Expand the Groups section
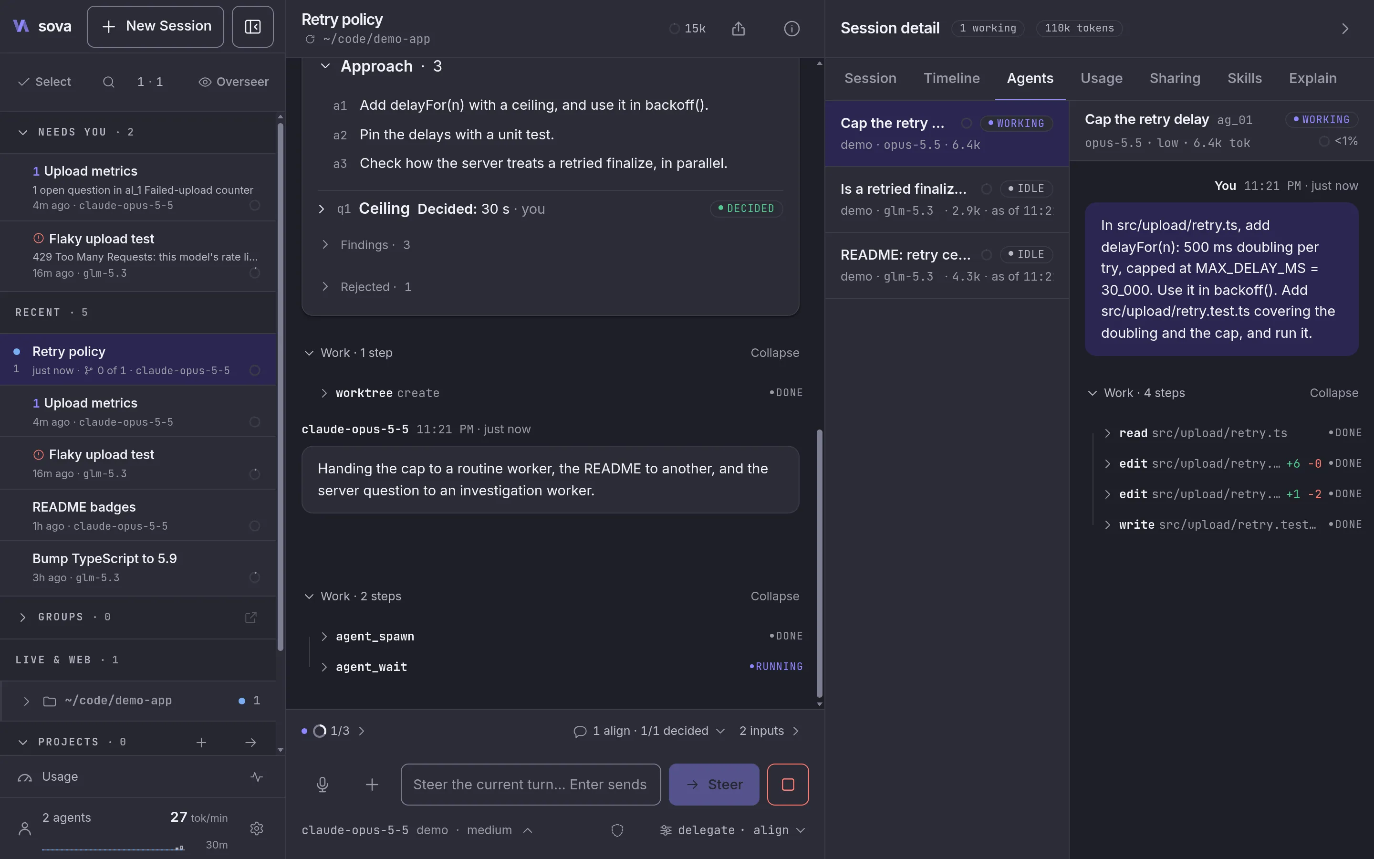1374x859 pixels. (23, 618)
